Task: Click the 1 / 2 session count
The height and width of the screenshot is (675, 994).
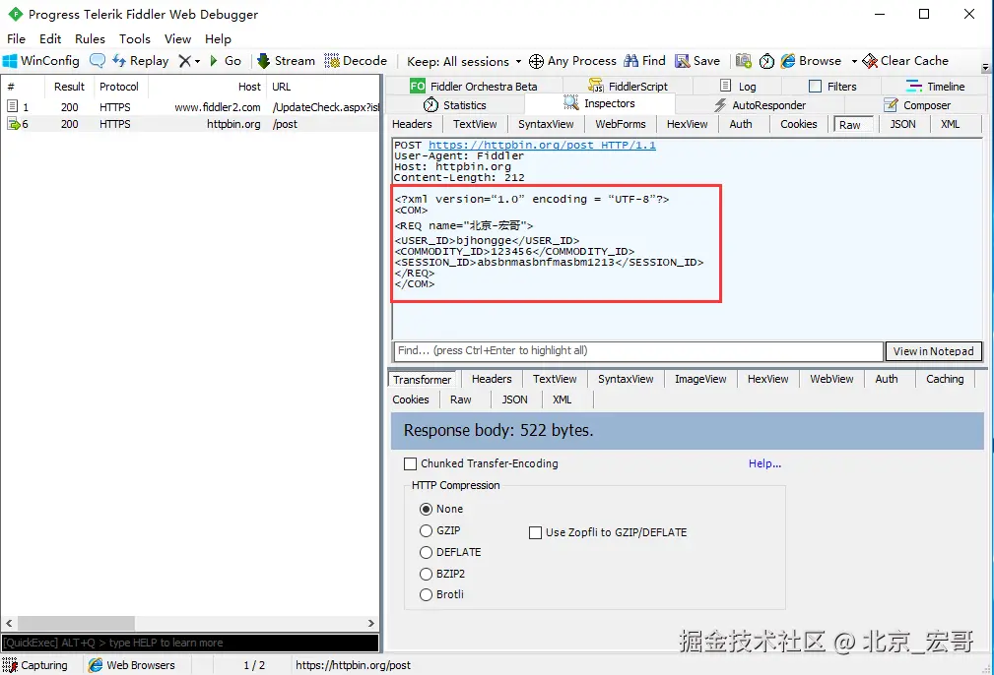Action: pos(254,665)
